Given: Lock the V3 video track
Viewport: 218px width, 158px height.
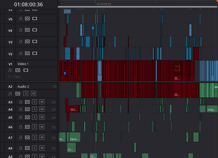Looking at the screenshot, I should (21, 41).
